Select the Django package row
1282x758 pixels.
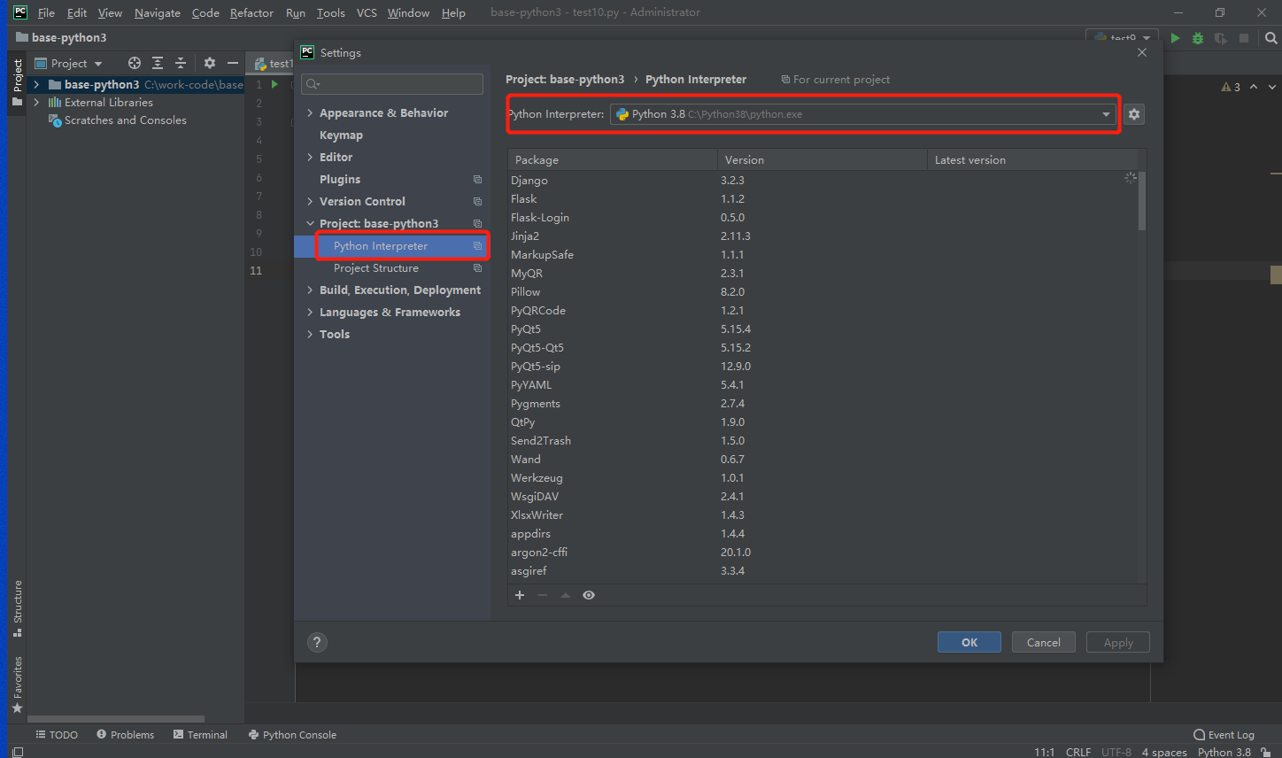pyautogui.click(x=822, y=181)
